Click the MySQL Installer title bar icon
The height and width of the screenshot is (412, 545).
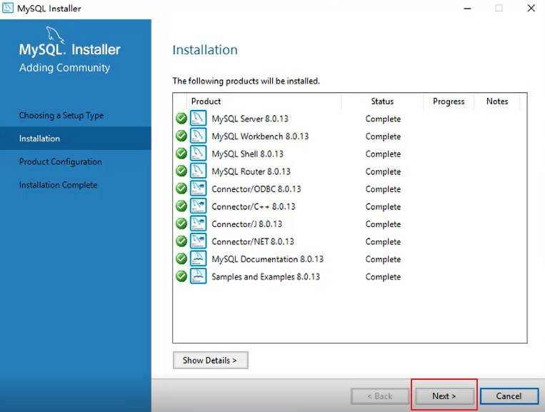[8, 8]
